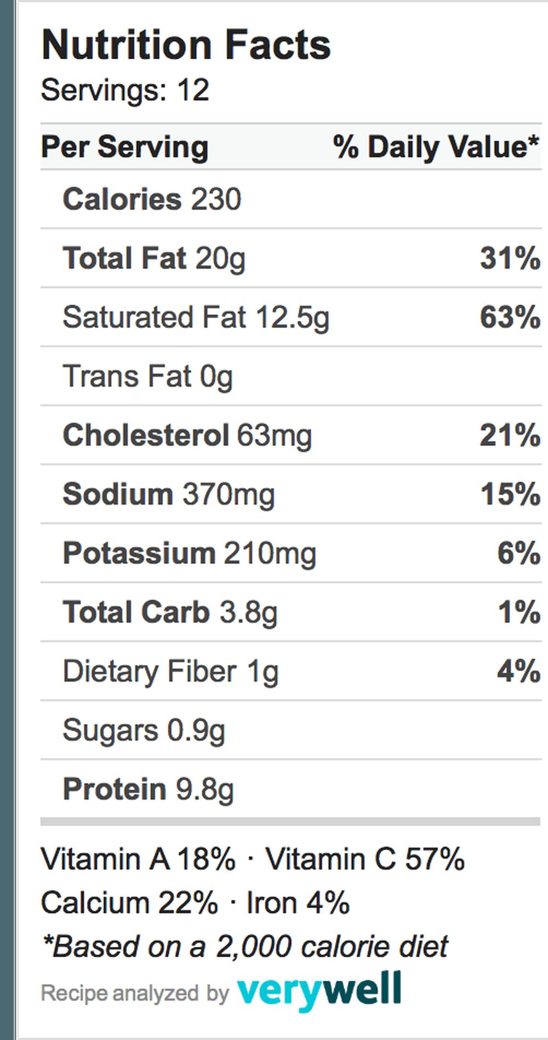Click the Per Serving column header

coord(125,147)
